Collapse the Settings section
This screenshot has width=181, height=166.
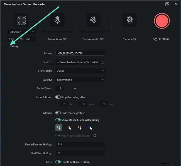coord(13,47)
